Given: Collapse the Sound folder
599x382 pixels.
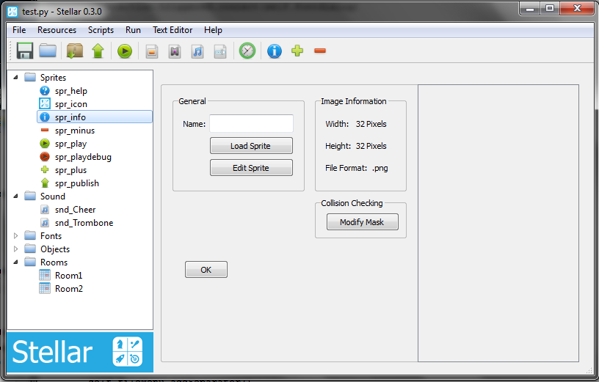Looking at the screenshot, I should 15,196.
